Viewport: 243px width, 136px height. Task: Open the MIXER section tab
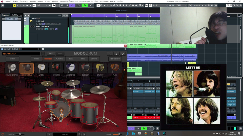click(x=83, y=59)
